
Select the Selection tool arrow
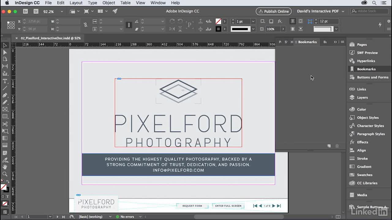5,45
